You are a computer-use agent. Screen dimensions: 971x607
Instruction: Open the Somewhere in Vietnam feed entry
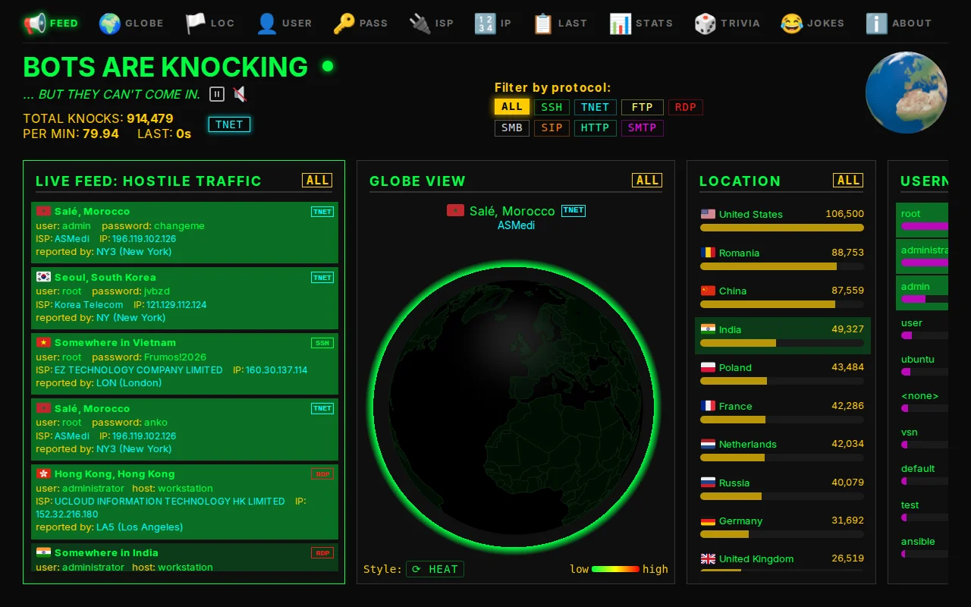coord(184,363)
